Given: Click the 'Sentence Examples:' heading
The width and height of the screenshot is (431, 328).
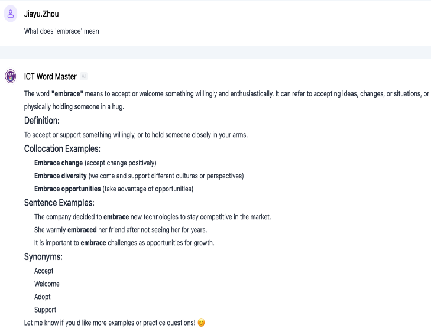Looking at the screenshot, I should coord(59,203).
